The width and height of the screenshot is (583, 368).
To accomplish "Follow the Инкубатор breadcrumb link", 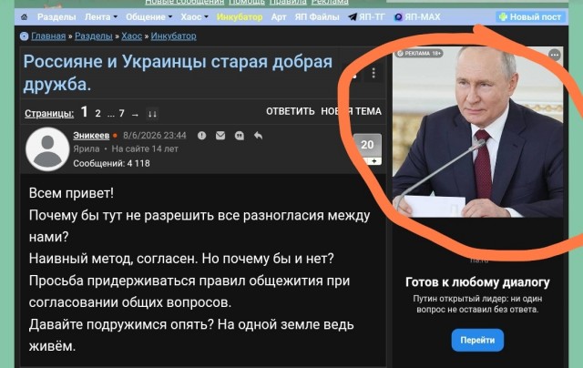I will tap(173, 36).
